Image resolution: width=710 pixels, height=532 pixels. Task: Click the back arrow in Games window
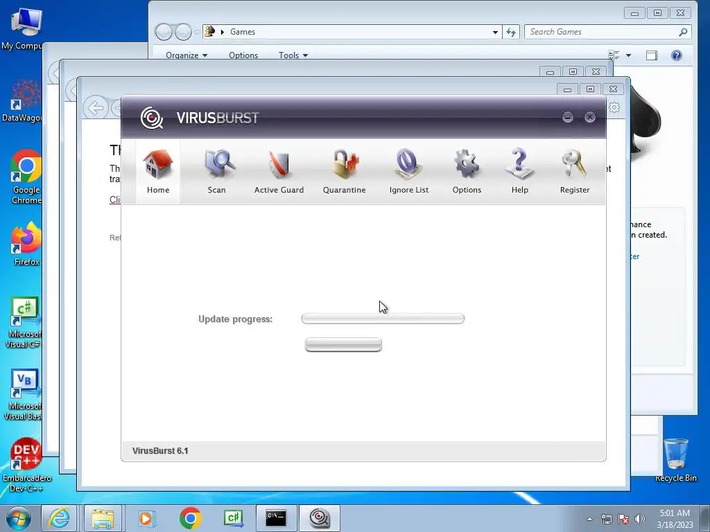click(x=164, y=32)
